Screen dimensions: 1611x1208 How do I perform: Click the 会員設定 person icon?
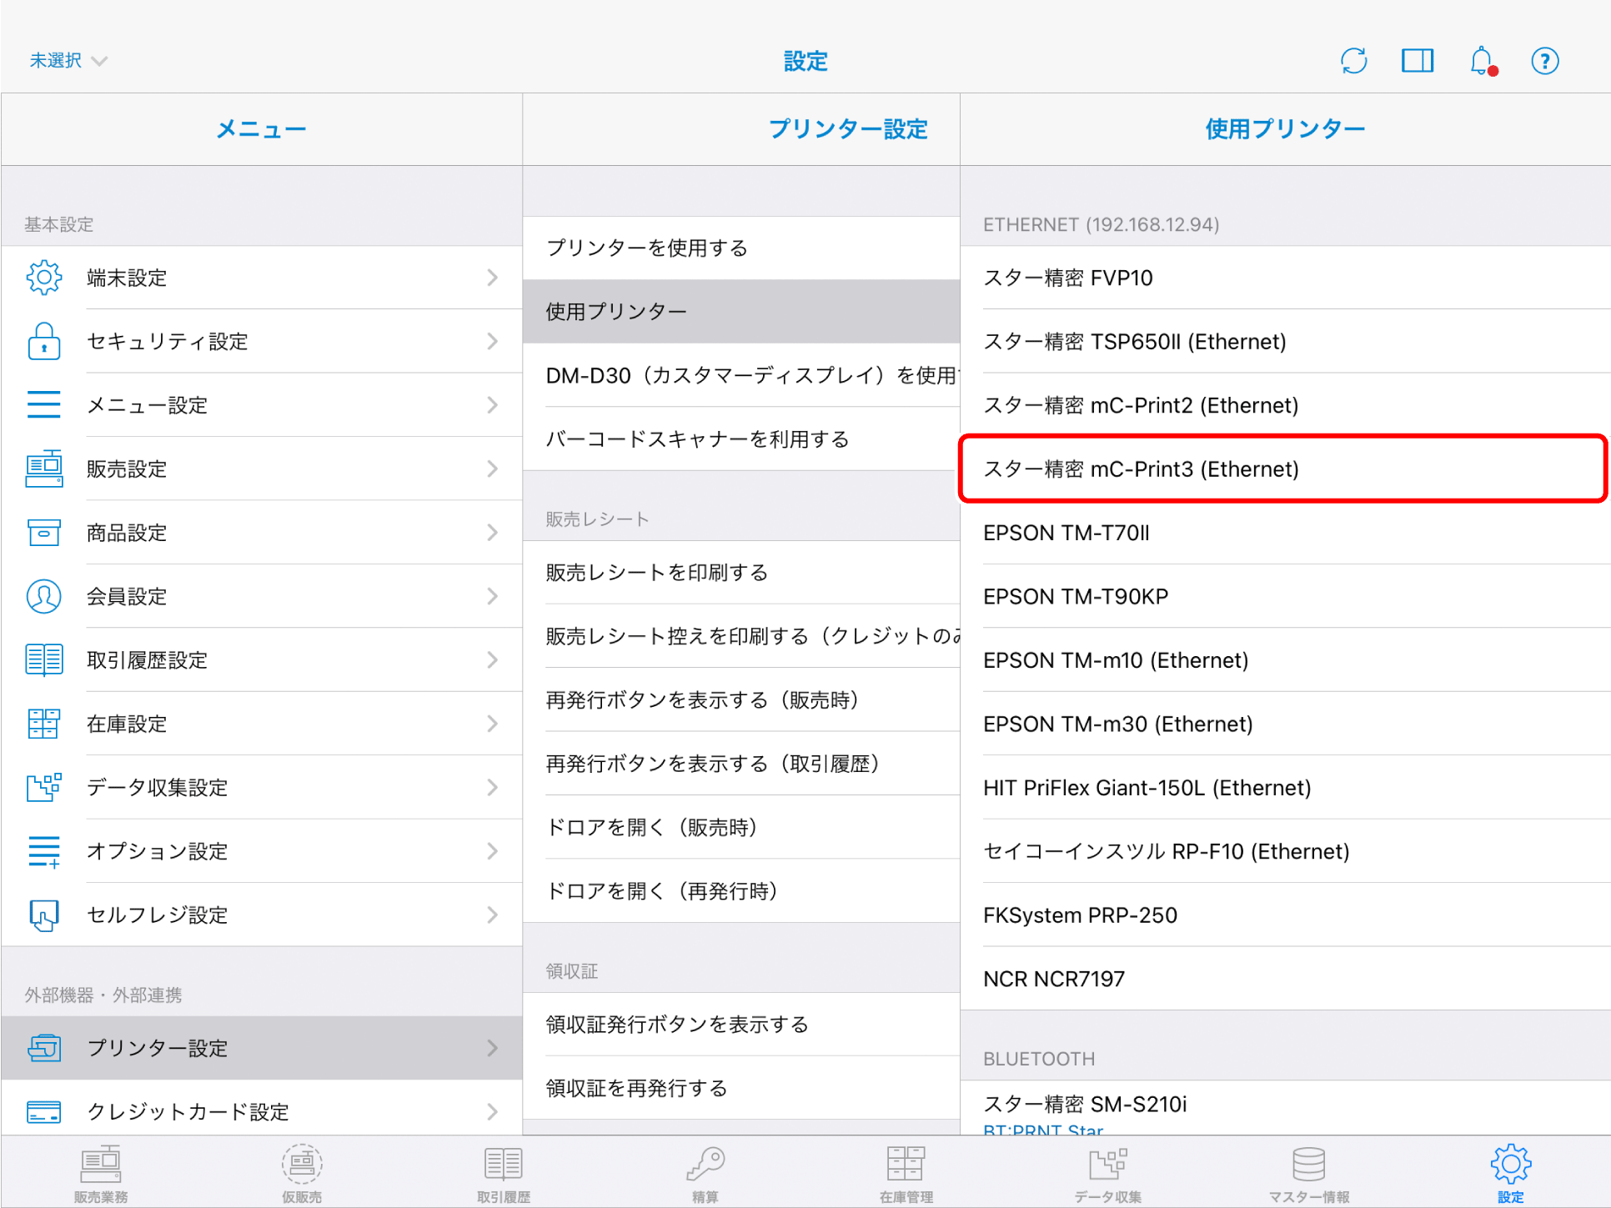pos(44,596)
